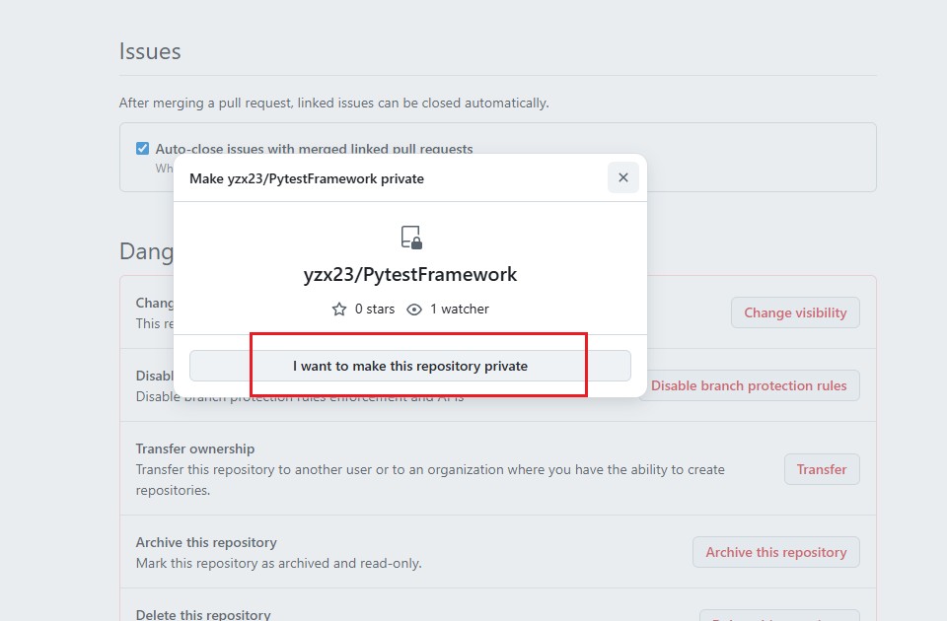Screen dimensions: 947x621
Task: Click the dialog title Make yzx23/PytestFramework private
Action: (307, 178)
